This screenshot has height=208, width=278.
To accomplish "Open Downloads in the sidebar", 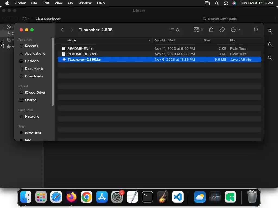I will (34, 76).
